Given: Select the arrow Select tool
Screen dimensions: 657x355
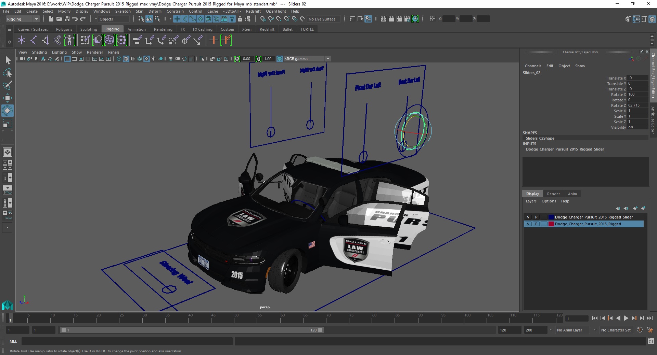Looking at the screenshot, I should pyautogui.click(x=8, y=60).
